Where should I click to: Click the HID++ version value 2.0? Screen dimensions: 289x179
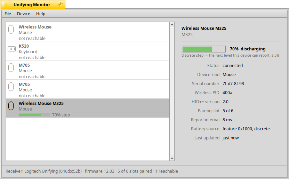point(225,101)
